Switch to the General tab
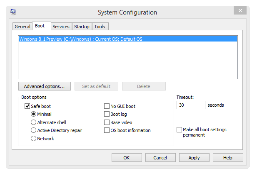257x176 pixels. click(22, 27)
